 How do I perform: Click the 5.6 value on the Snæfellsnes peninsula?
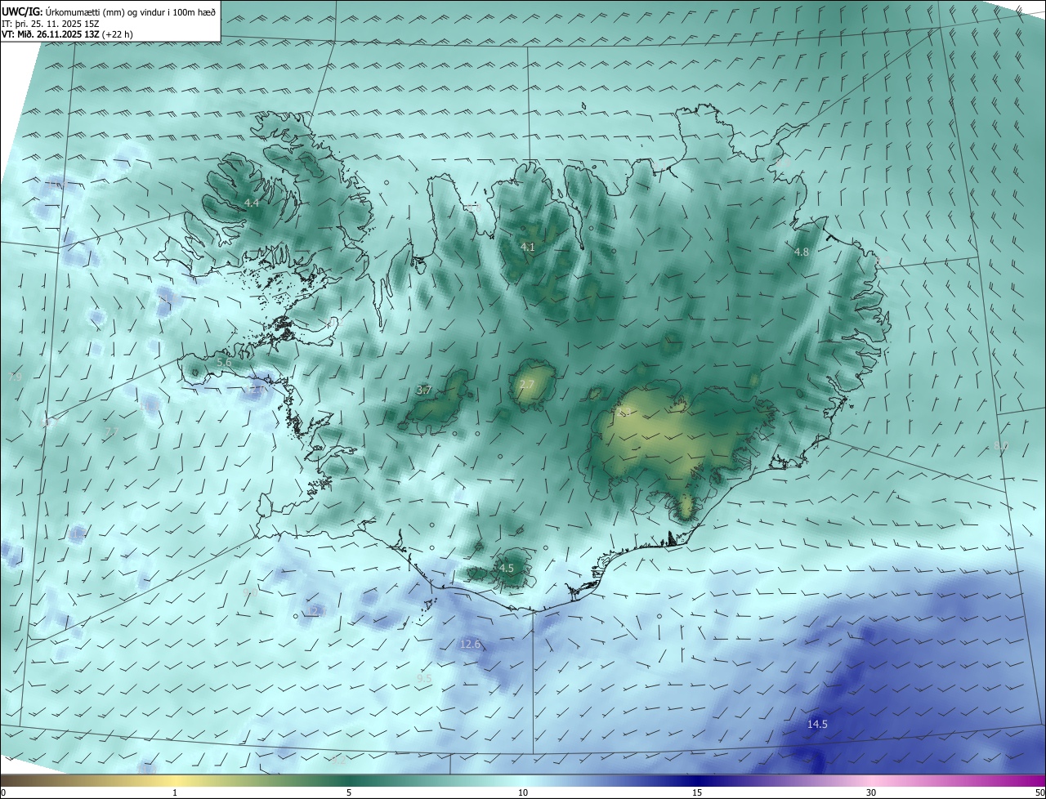tap(224, 362)
